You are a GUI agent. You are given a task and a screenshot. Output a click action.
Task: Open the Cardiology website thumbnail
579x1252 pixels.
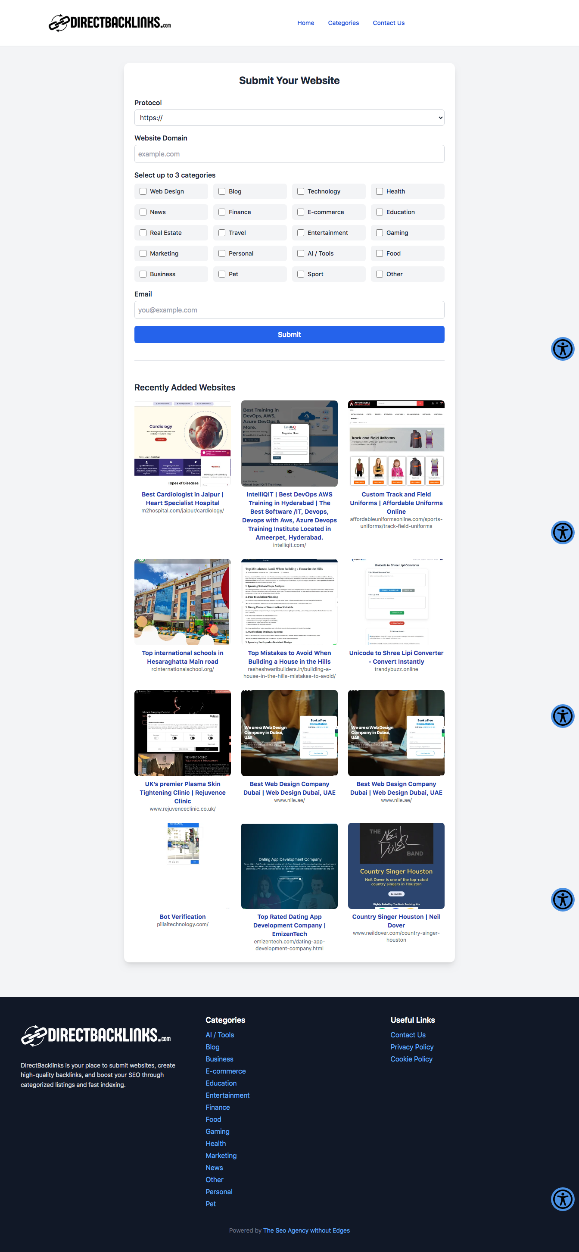tap(183, 443)
